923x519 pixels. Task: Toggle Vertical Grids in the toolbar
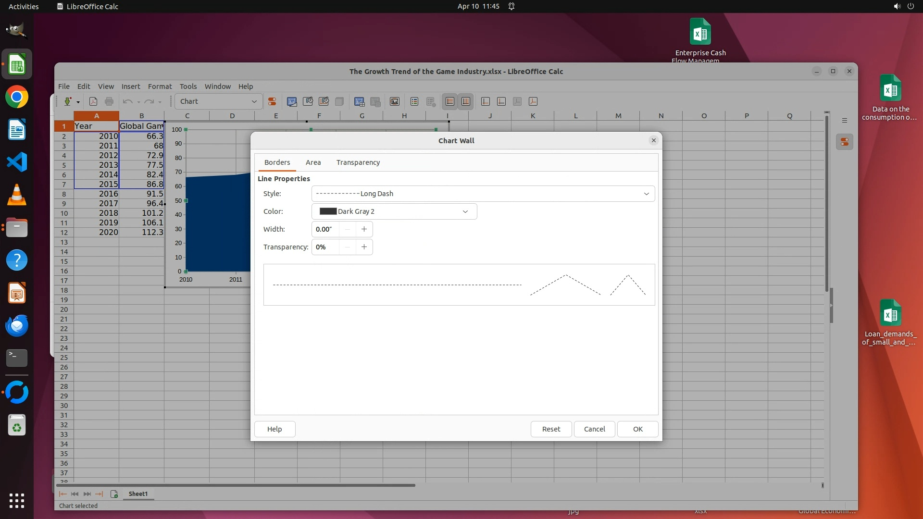pyautogui.click(x=466, y=101)
